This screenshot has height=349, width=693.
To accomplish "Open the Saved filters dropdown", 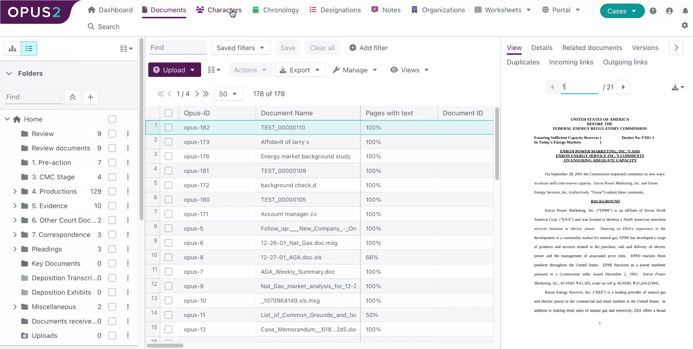I will pos(240,48).
